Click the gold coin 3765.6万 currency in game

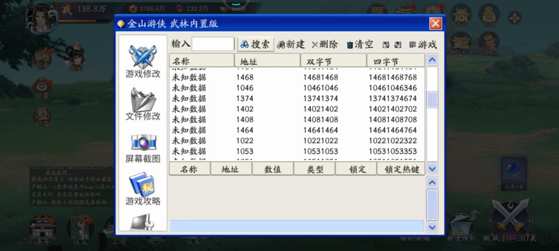[x=147, y=8]
